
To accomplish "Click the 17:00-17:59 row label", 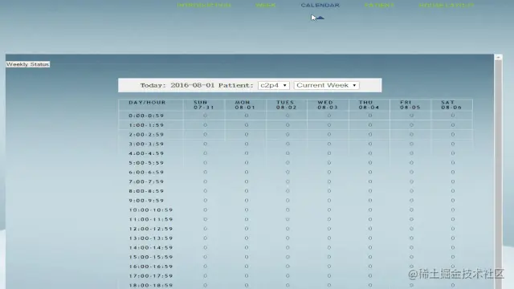I will click(151, 276).
